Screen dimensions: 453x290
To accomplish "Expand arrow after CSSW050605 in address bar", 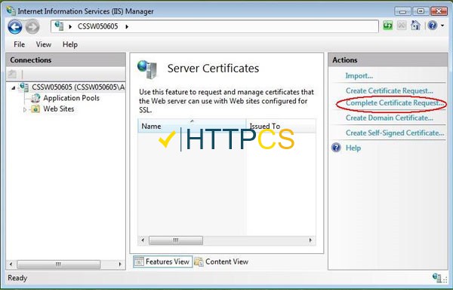I will point(127,26).
